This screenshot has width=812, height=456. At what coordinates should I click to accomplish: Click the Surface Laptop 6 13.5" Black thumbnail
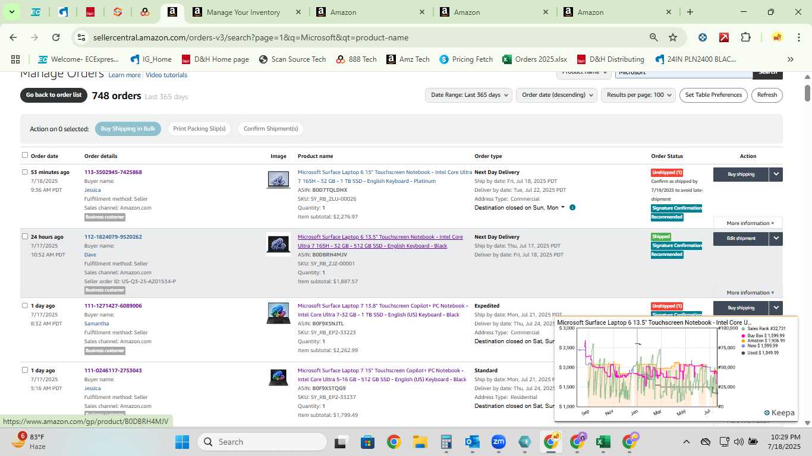pyautogui.click(x=278, y=244)
